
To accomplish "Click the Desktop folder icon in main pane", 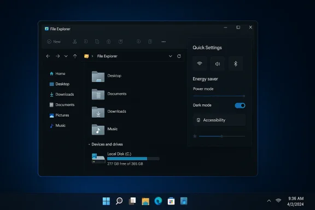I will click(98, 77).
